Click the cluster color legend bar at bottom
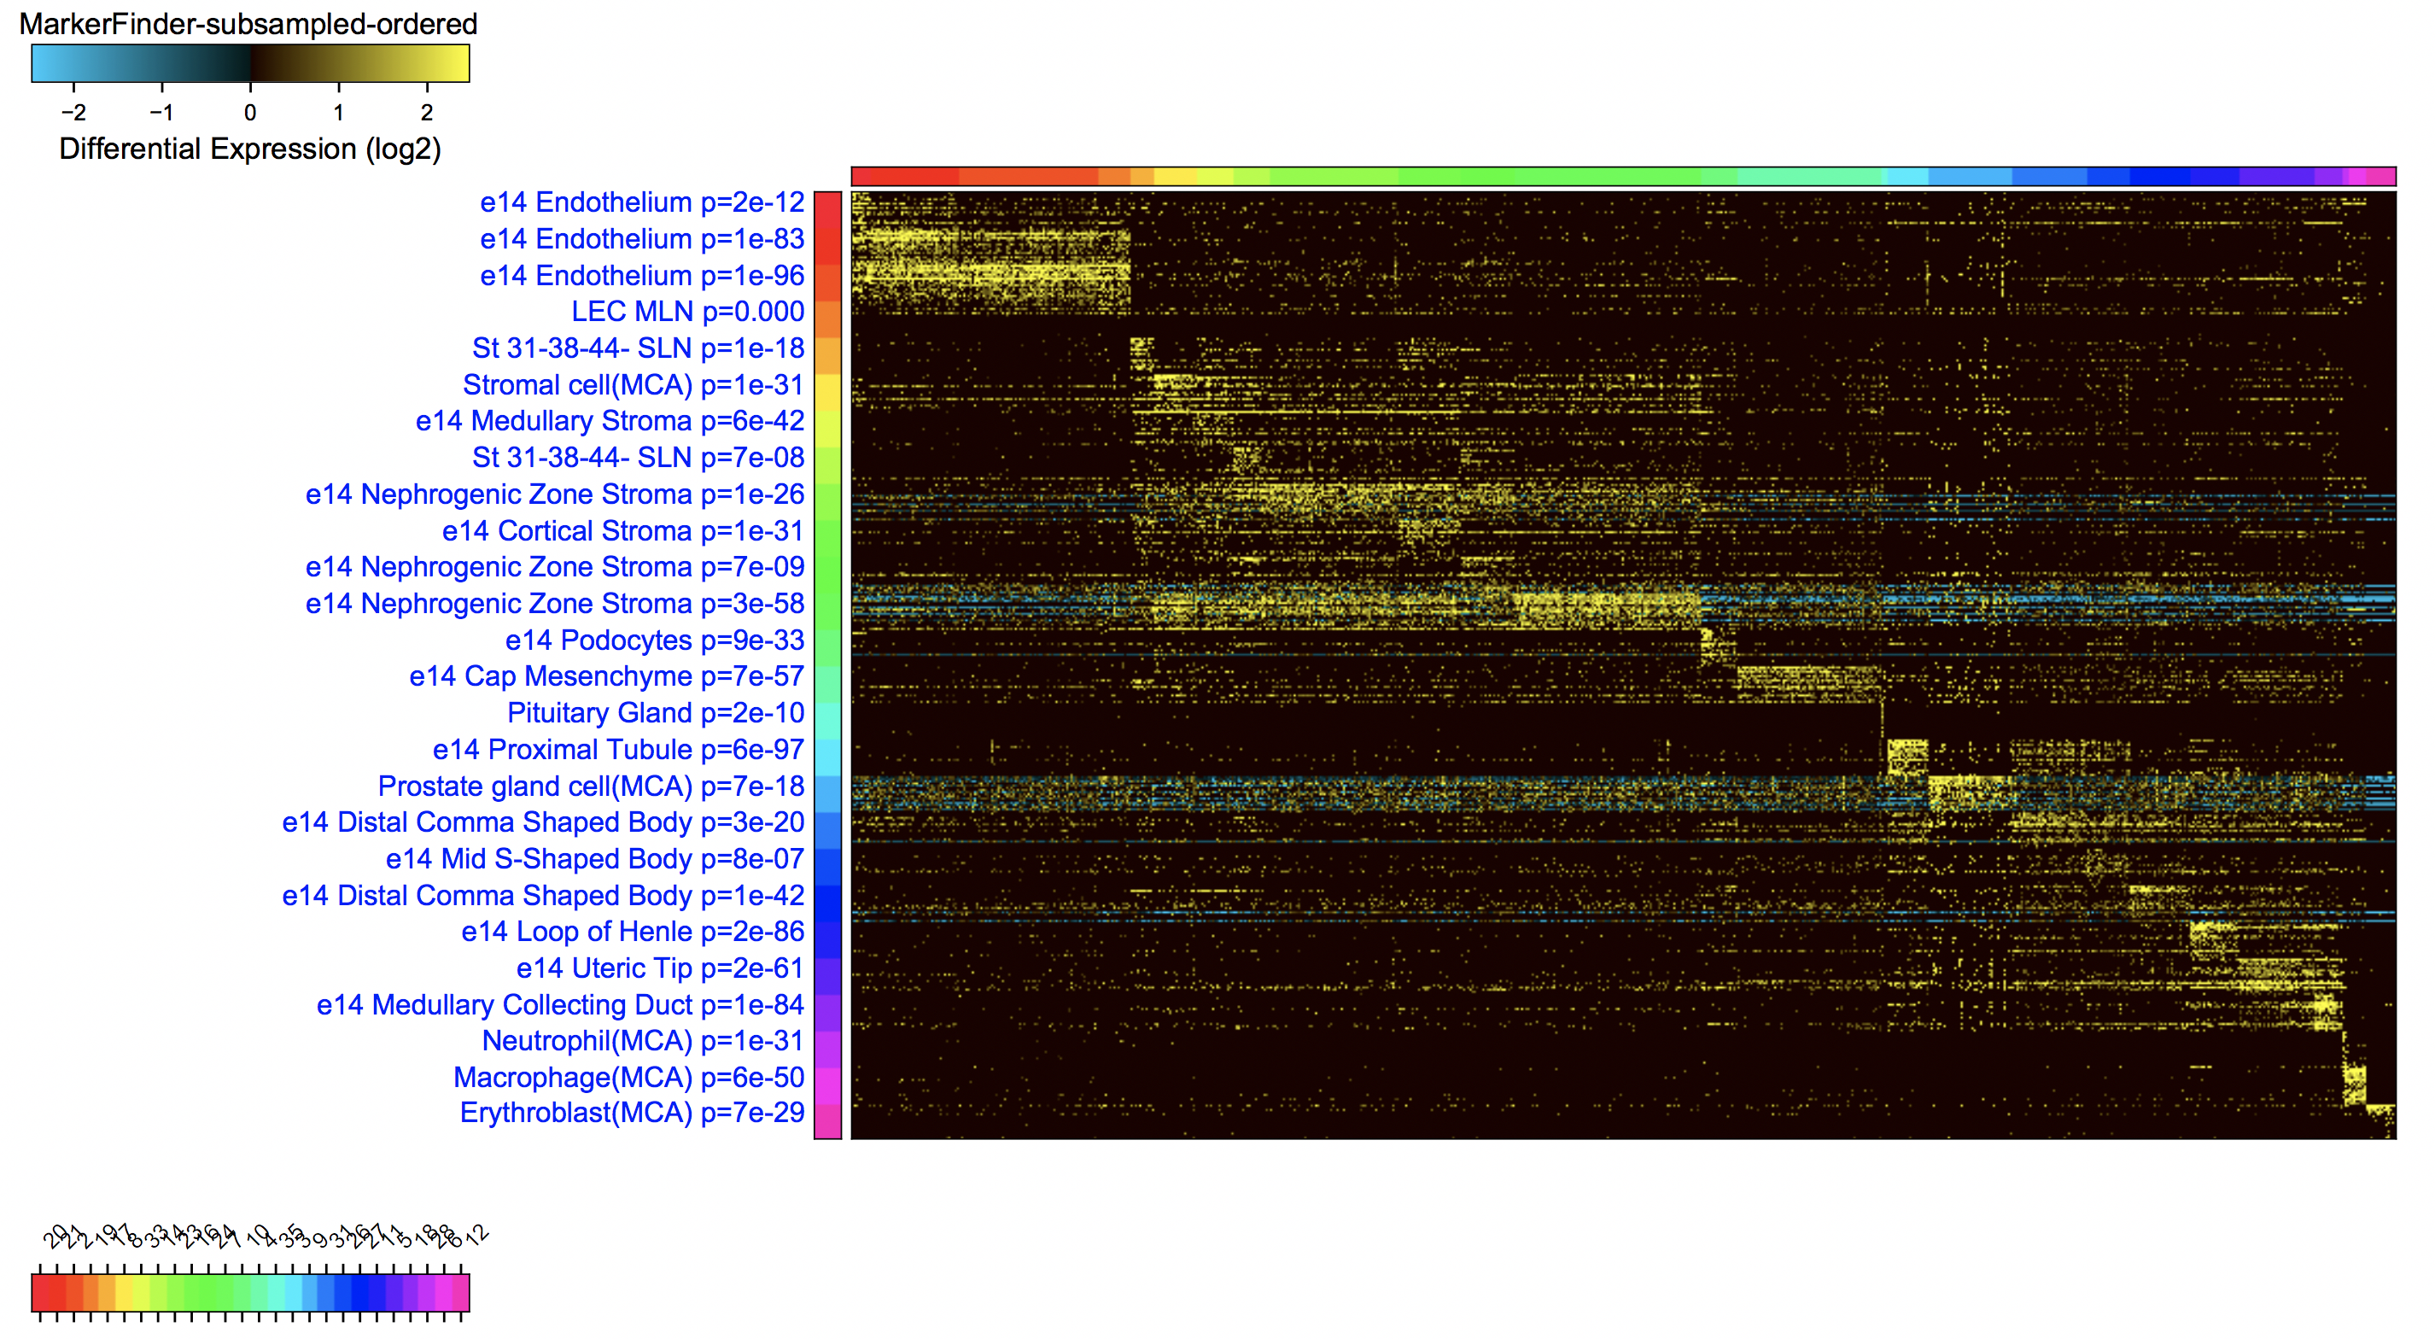Viewport: 2435px width, 1339px height. [x=250, y=1293]
